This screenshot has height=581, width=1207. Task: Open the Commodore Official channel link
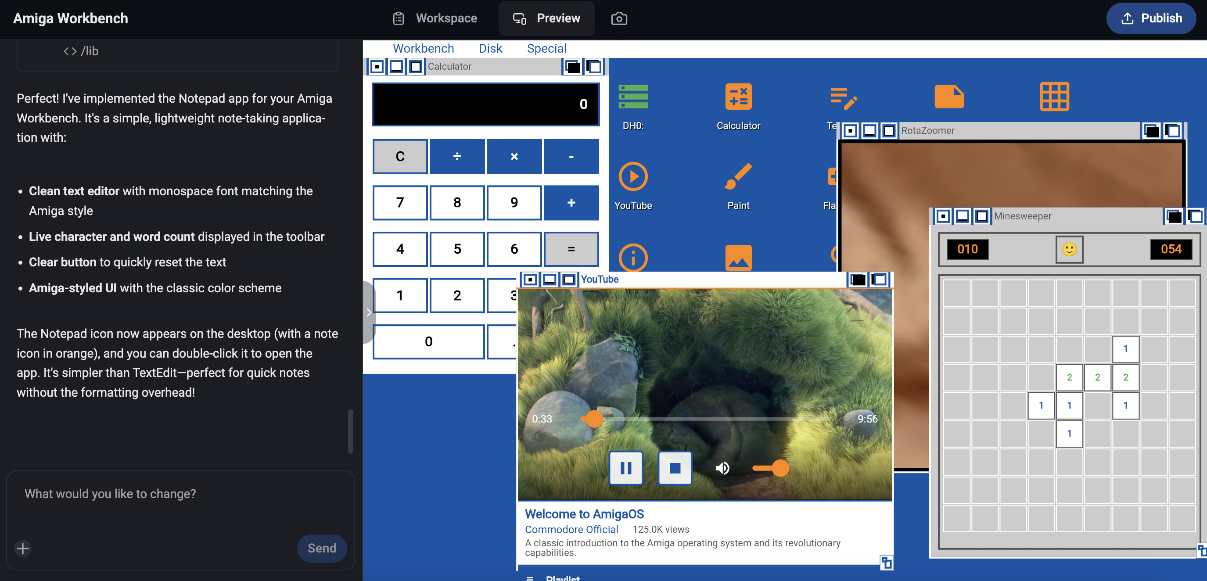point(571,529)
